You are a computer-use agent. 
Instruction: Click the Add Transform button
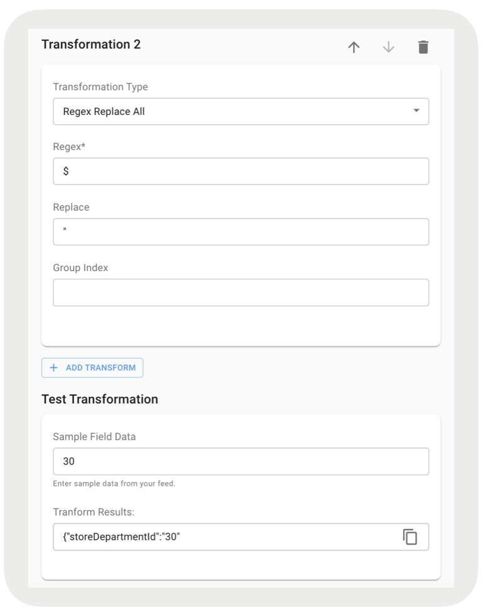(93, 368)
